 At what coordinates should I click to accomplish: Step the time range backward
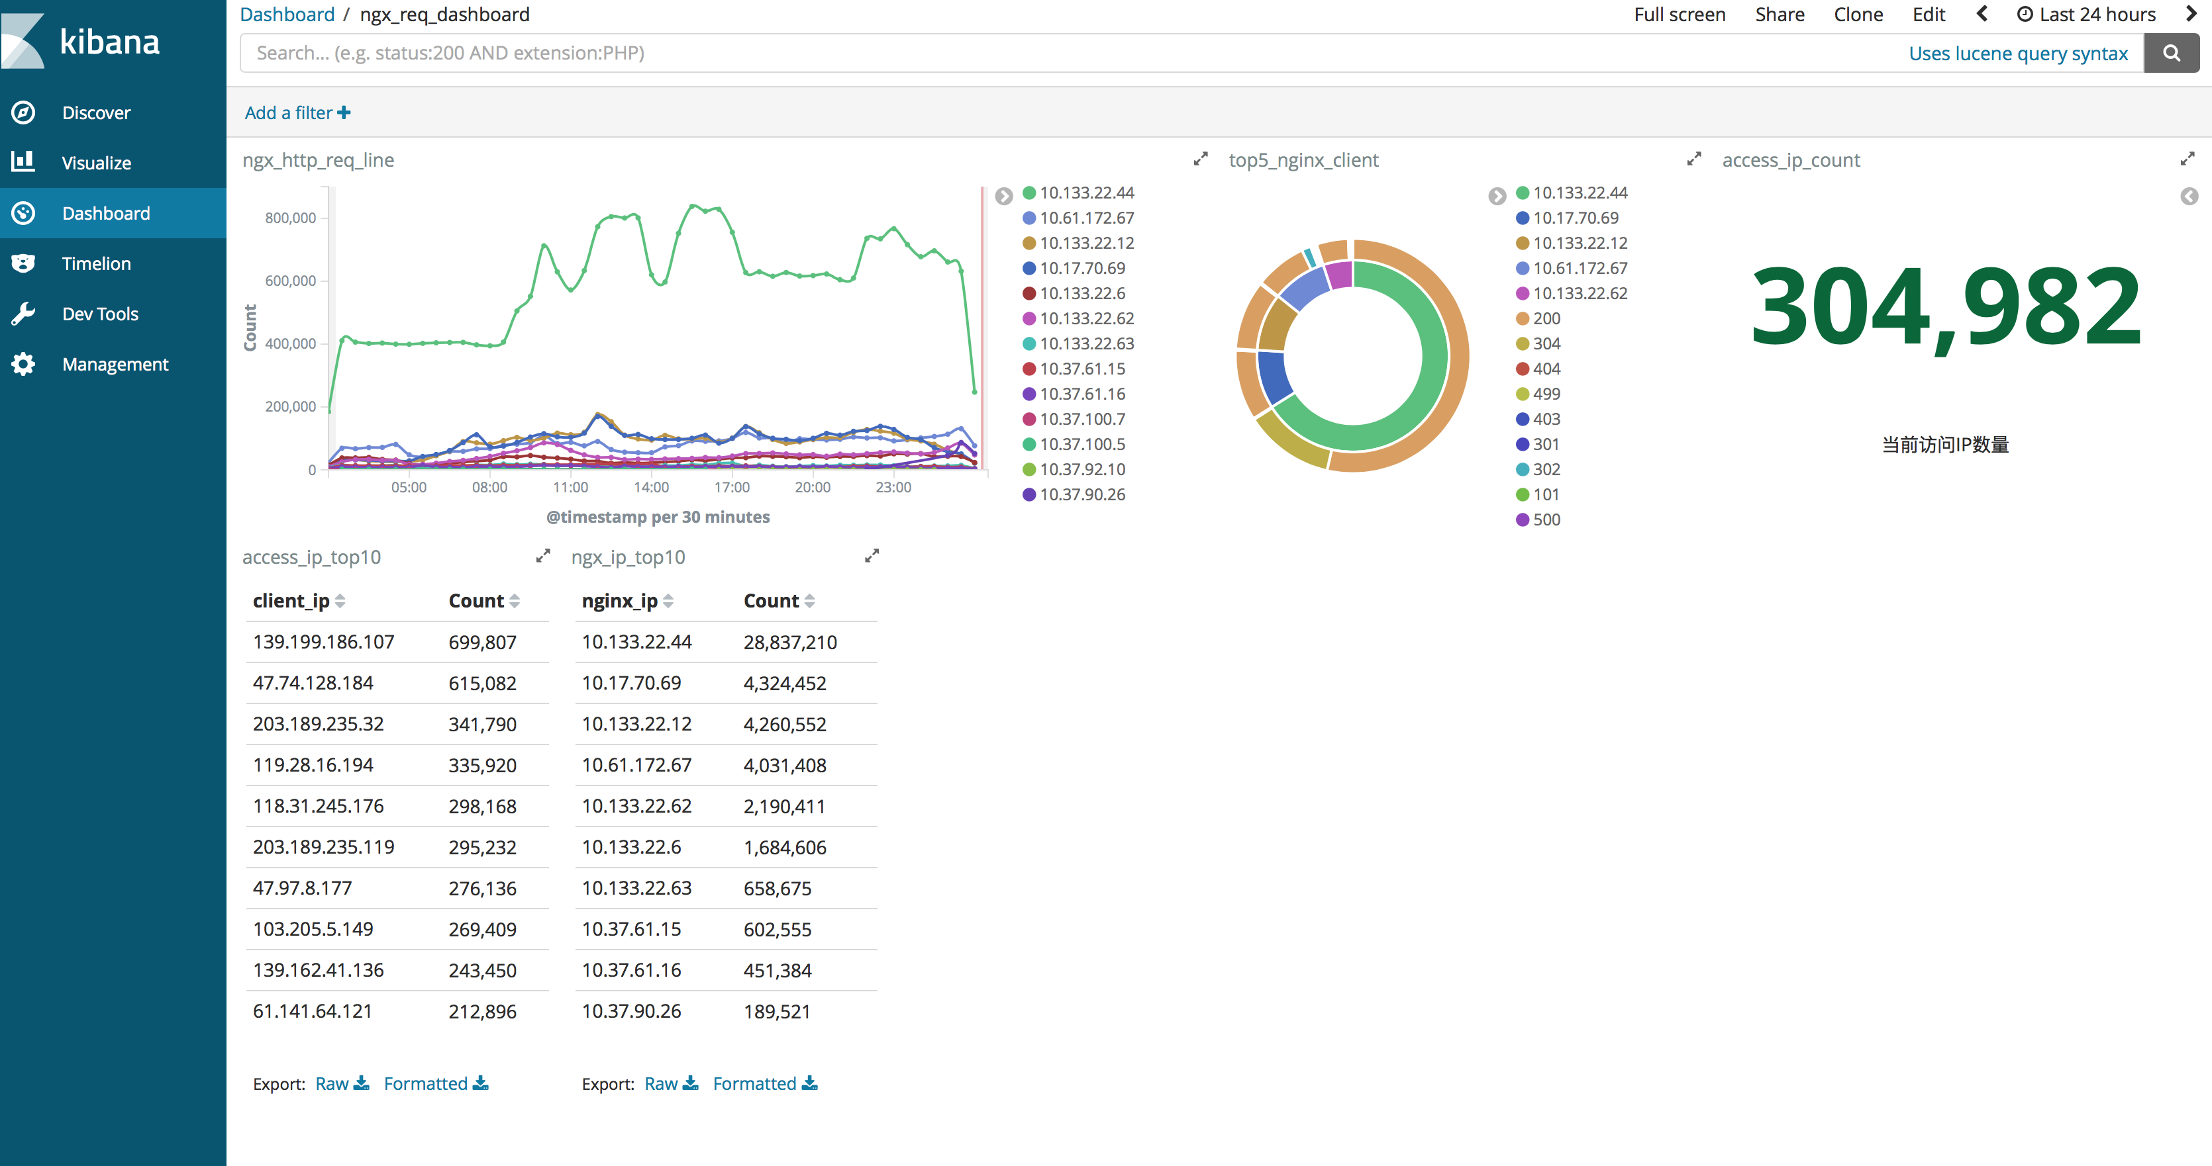click(x=1982, y=14)
